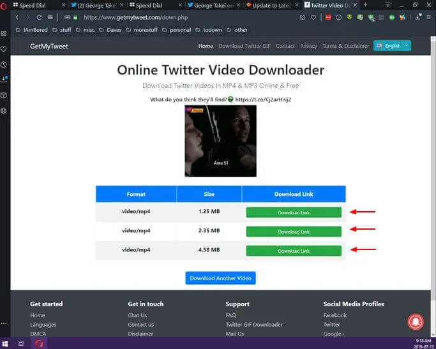
Task: Open Facebook social profile link
Action: click(x=335, y=315)
